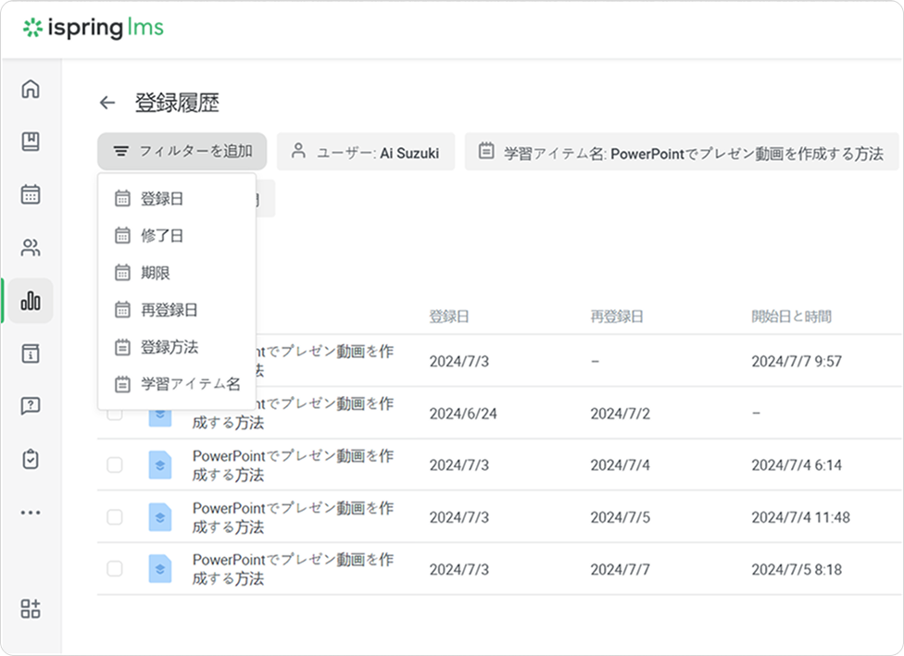
Task: Open the calendar icon in the sidebar
Action: pyautogui.click(x=31, y=194)
